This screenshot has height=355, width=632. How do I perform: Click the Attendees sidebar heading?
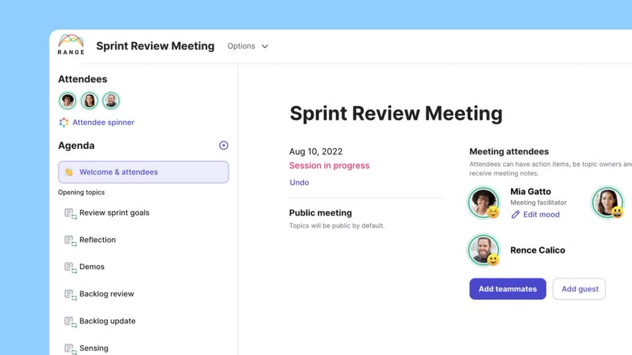point(82,79)
